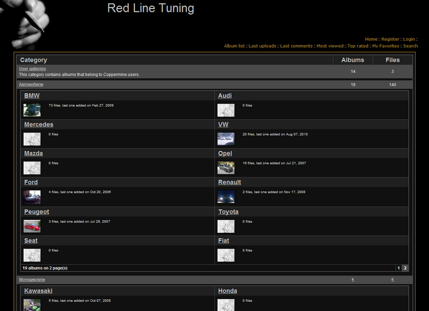Select the Opel album title
The width and height of the screenshot is (429, 311).
pos(225,153)
